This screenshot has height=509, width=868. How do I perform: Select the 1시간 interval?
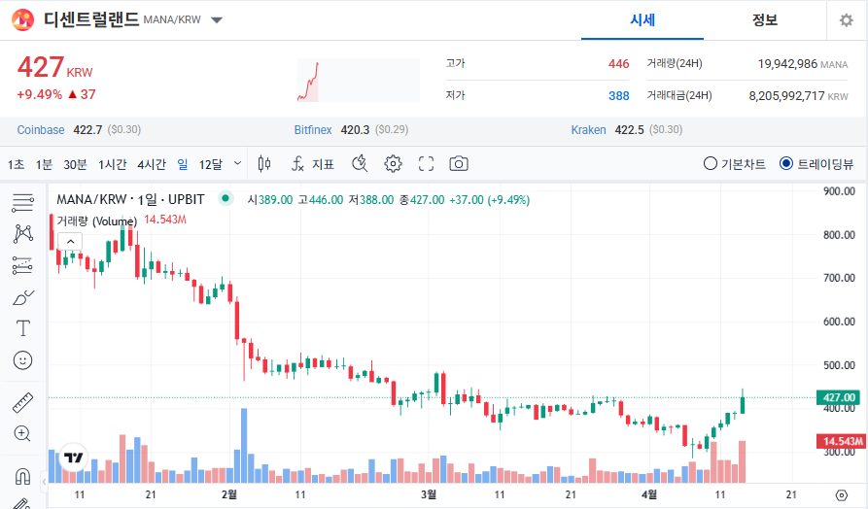tap(113, 164)
